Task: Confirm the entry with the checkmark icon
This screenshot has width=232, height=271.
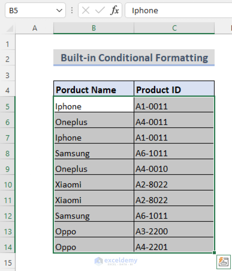Action: [100, 10]
